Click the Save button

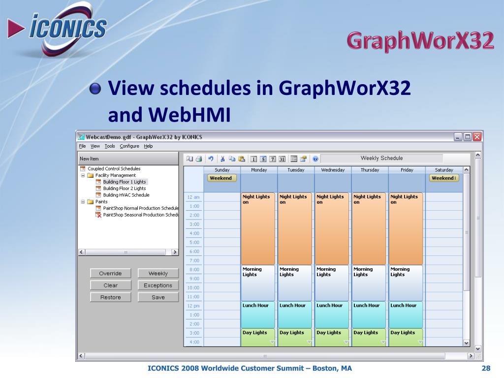pyautogui.click(x=158, y=297)
